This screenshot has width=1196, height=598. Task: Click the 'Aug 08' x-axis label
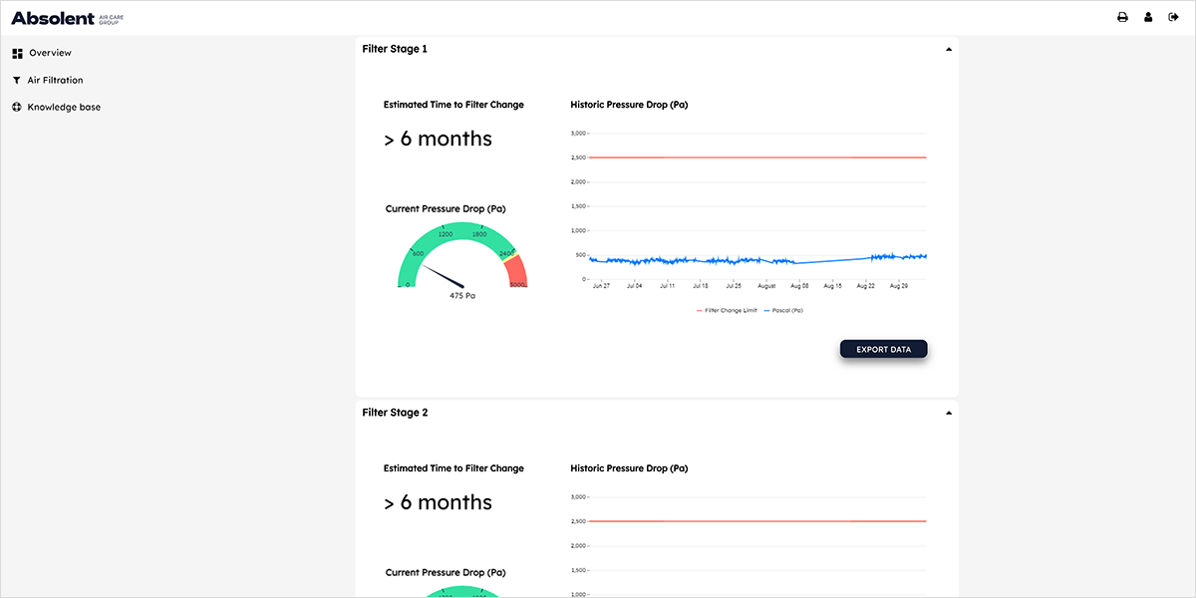(x=800, y=286)
